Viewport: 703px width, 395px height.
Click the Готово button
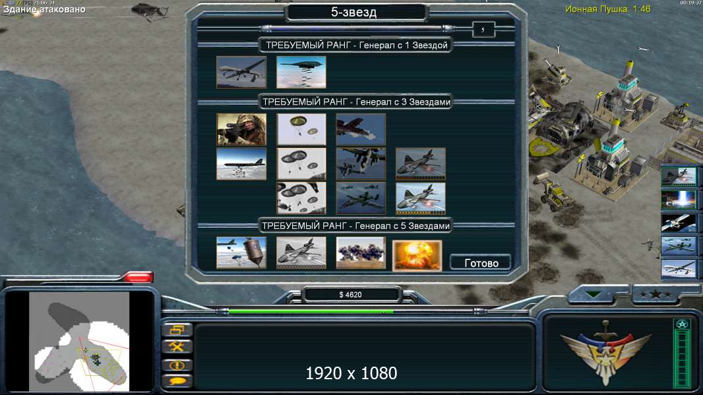(481, 263)
